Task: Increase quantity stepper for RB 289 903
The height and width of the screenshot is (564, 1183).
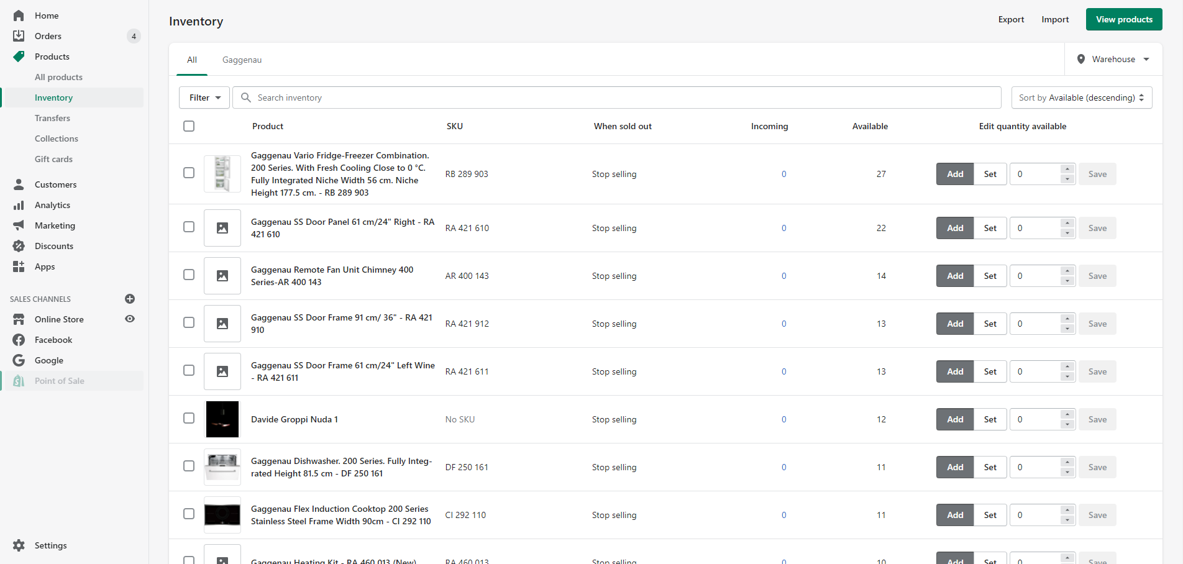Action: tap(1067, 169)
